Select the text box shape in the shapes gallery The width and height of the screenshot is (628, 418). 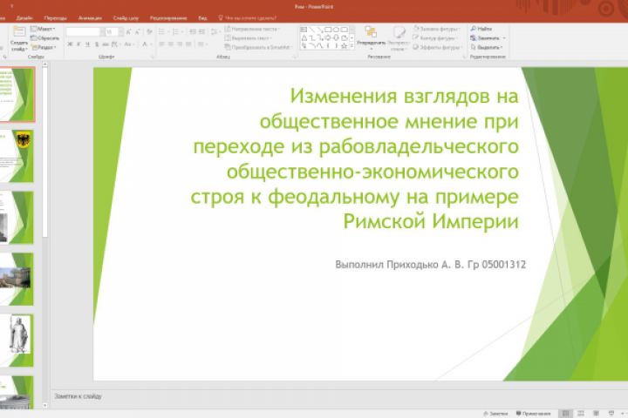click(x=304, y=30)
